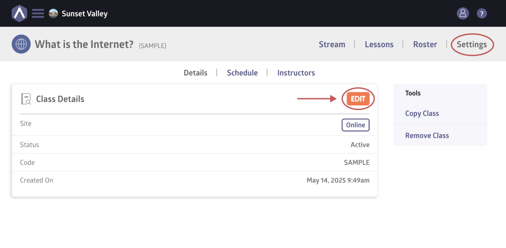The image size is (506, 248).
Task: Click the Online site badge
Action: [x=355, y=125]
